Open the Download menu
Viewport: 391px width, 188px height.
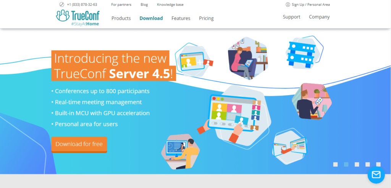coord(151,18)
